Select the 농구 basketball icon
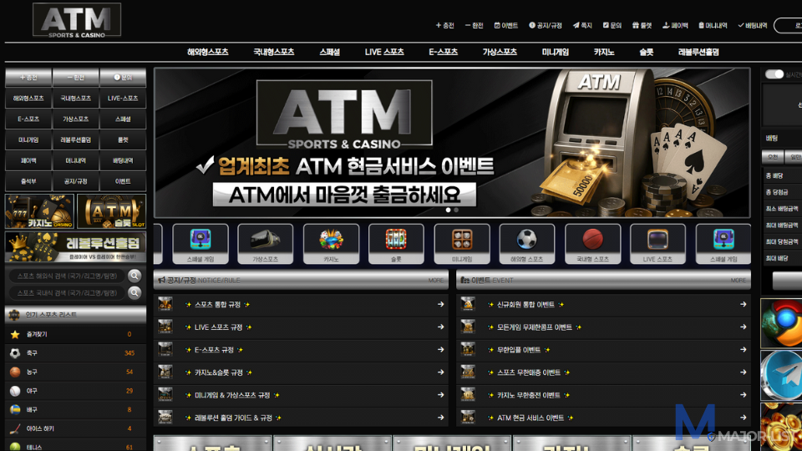The image size is (802, 451). pyautogui.click(x=15, y=372)
